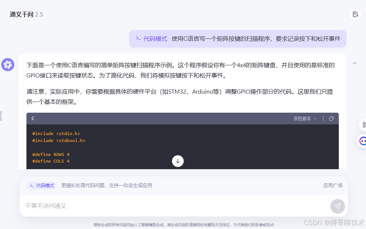Click the line #define ROWS 4

[51, 155]
